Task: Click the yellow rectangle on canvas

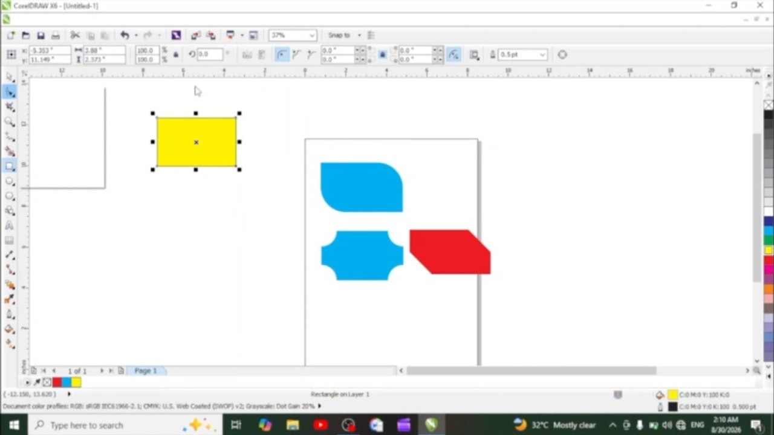Action: point(197,142)
